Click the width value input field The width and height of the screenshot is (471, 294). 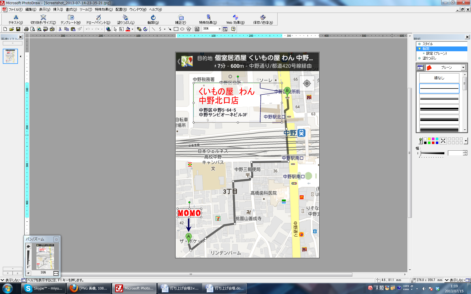coord(455,153)
